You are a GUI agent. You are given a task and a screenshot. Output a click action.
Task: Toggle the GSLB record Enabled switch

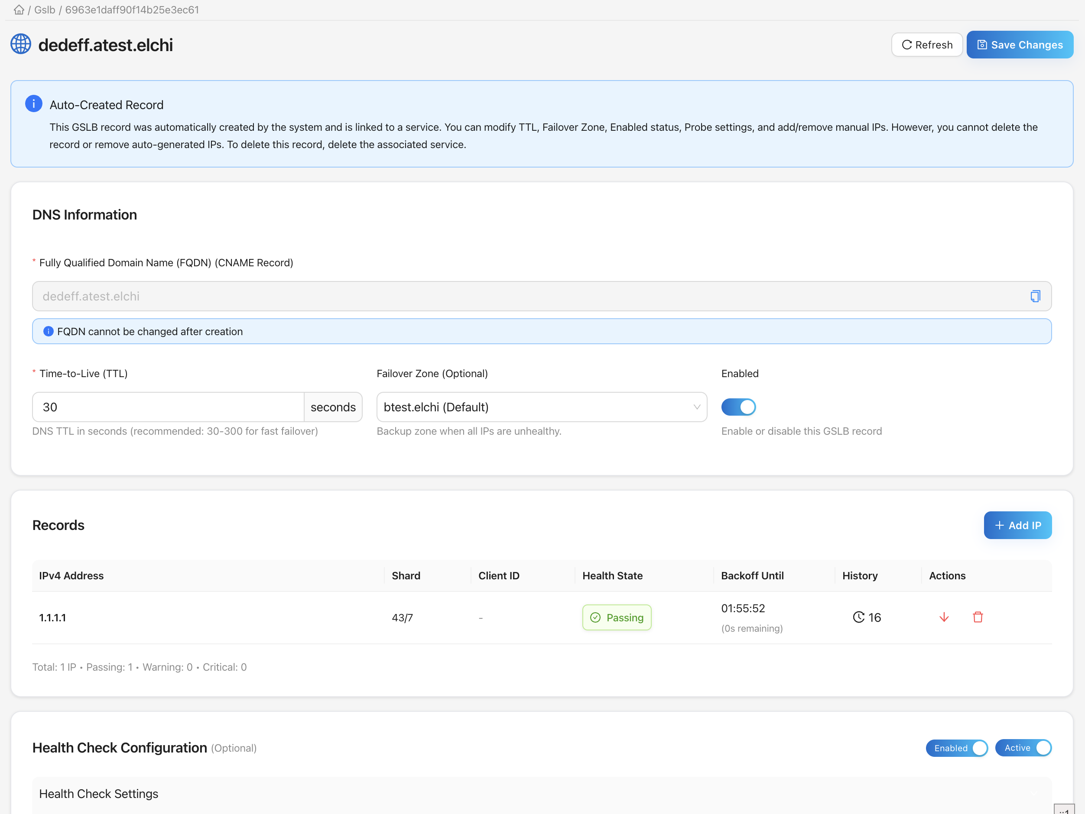[x=738, y=407]
